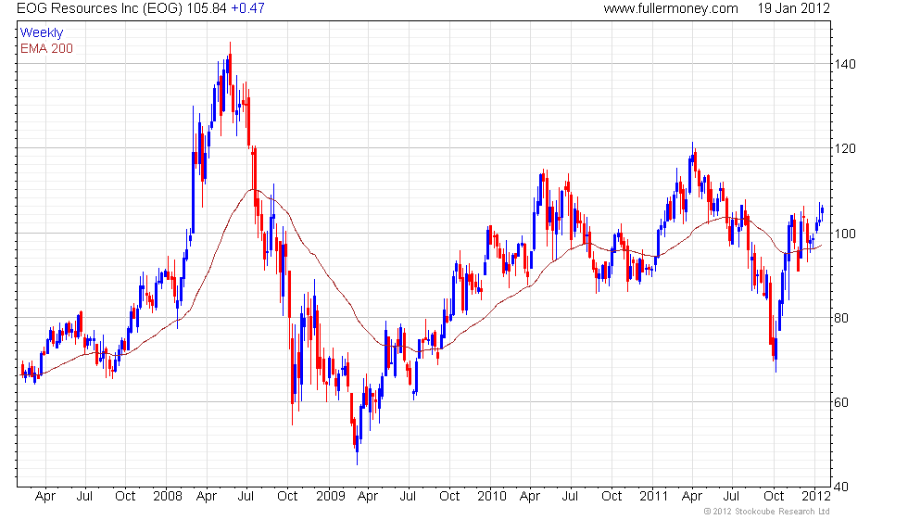Click the www.fullermoney.com website text

[x=671, y=8]
